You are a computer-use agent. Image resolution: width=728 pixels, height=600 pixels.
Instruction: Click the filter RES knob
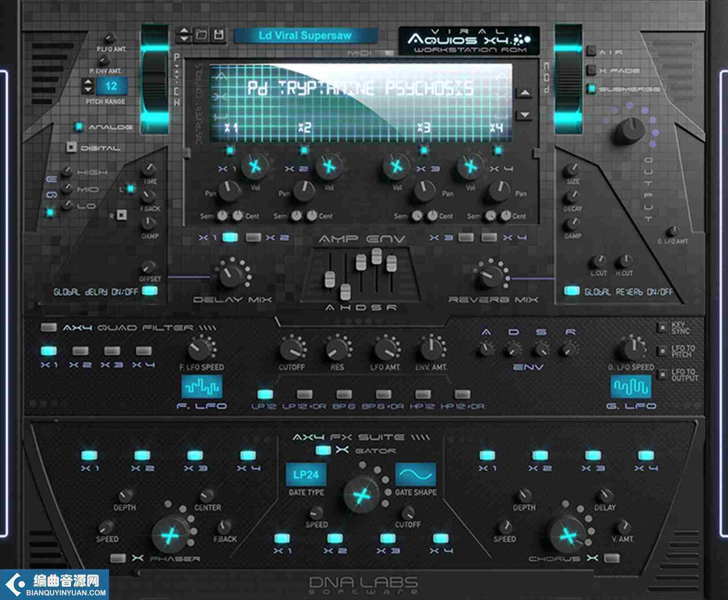(x=337, y=350)
